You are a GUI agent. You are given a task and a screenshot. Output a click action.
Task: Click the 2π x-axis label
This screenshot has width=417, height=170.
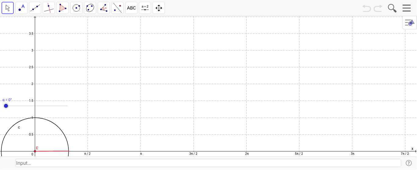click(247, 154)
